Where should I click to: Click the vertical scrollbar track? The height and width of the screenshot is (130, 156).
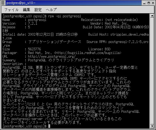point(152,71)
